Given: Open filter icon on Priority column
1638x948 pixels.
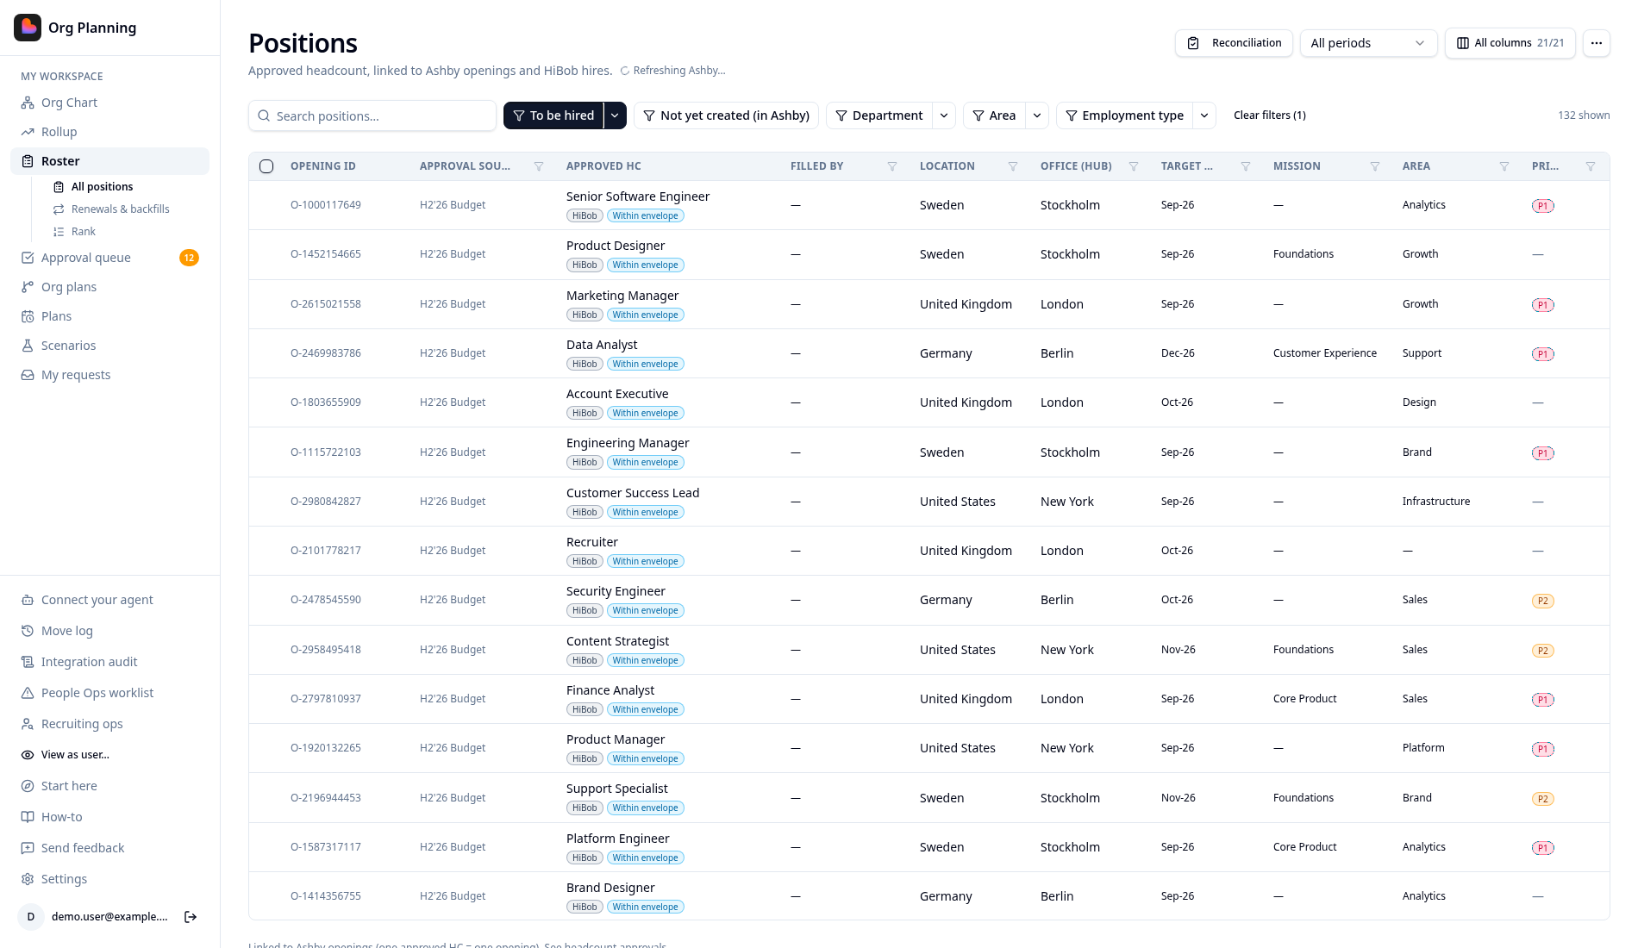Looking at the screenshot, I should 1591,166.
